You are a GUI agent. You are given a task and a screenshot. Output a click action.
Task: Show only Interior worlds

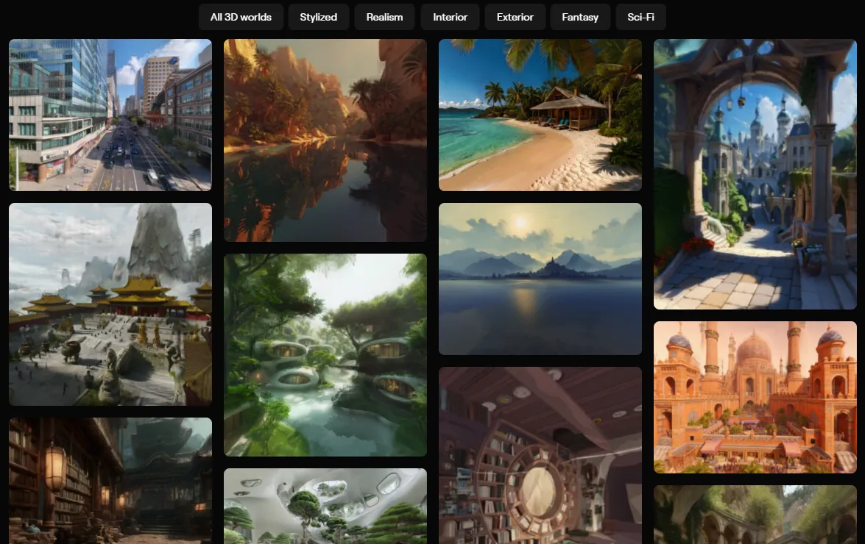point(450,17)
